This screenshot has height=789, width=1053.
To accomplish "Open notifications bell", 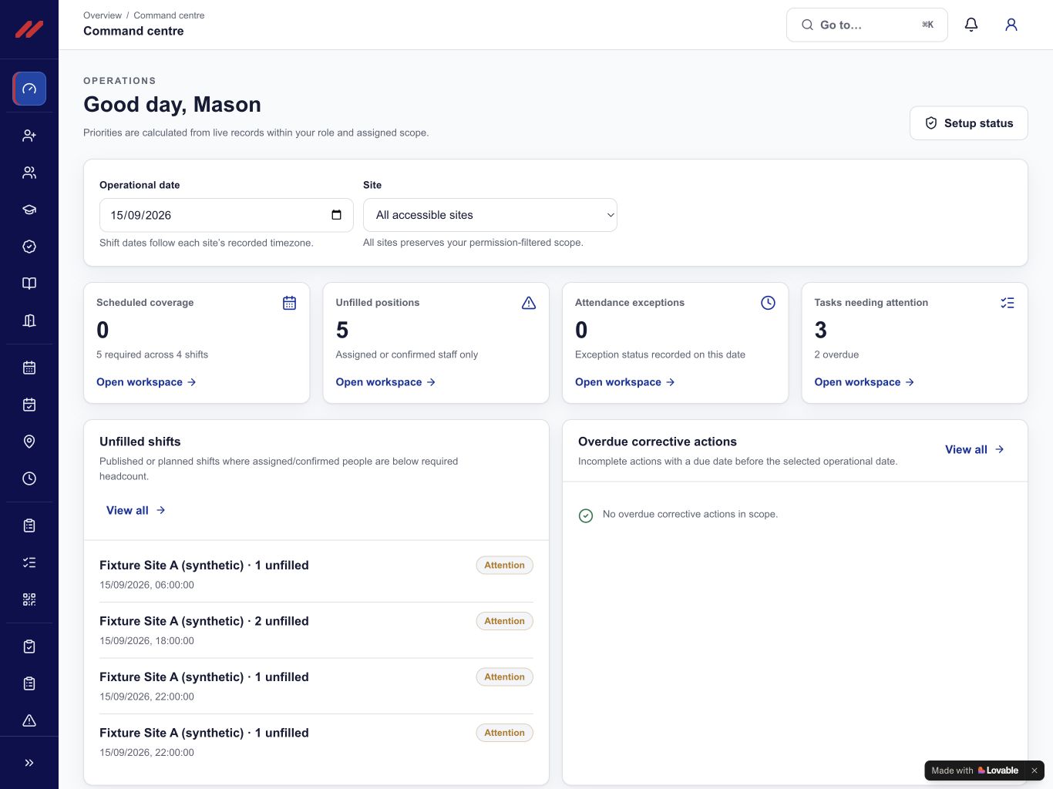I will coord(971,25).
